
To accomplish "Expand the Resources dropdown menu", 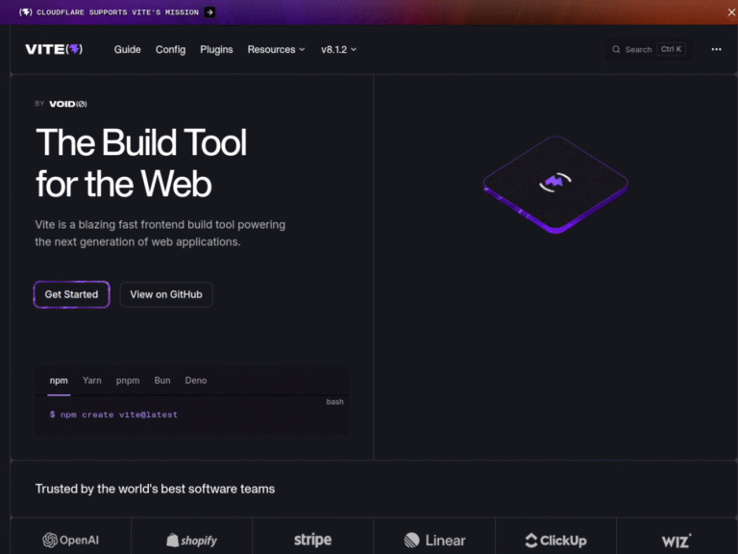I will pyautogui.click(x=277, y=49).
